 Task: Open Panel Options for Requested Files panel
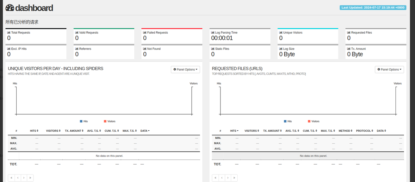(389, 69)
